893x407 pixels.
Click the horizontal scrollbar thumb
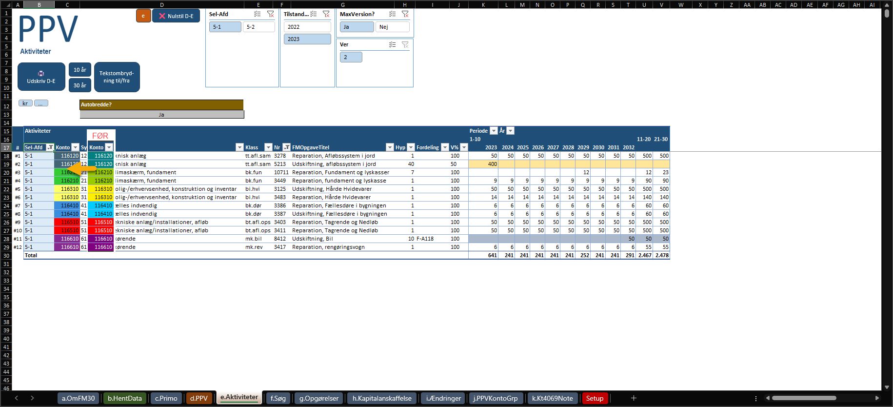[x=804, y=398]
